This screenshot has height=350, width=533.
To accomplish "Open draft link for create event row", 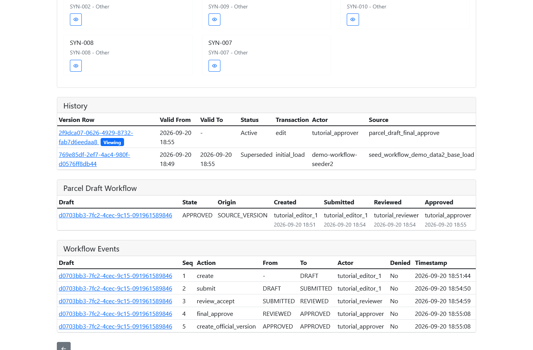I will [115, 276].
